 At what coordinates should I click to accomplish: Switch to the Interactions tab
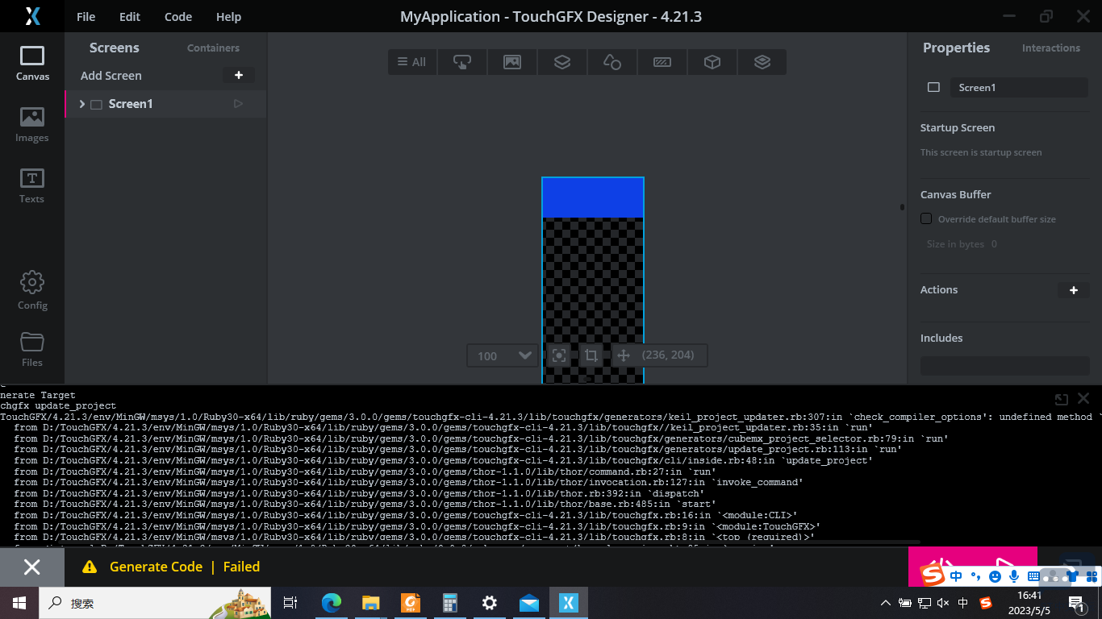[x=1051, y=48]
